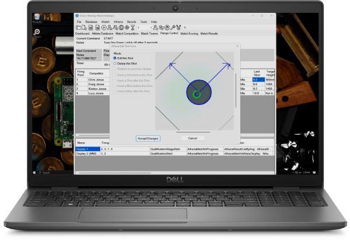Click the save document toolbar icon

pyautogui.click(x=90, y=27)
